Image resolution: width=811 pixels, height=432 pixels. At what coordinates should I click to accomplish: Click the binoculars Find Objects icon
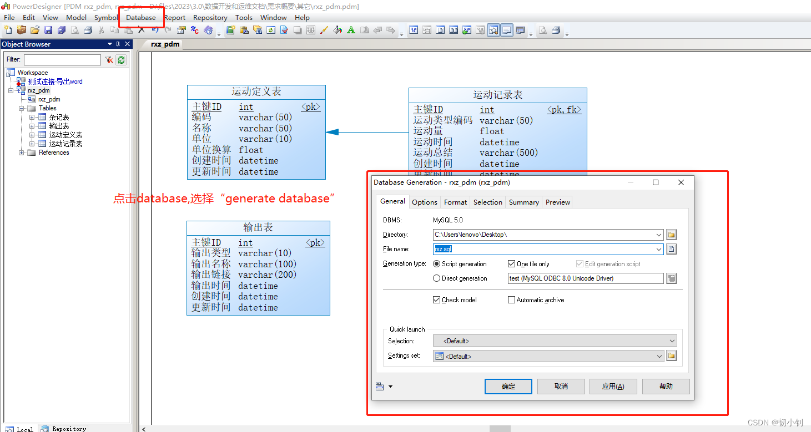(258, 30)
